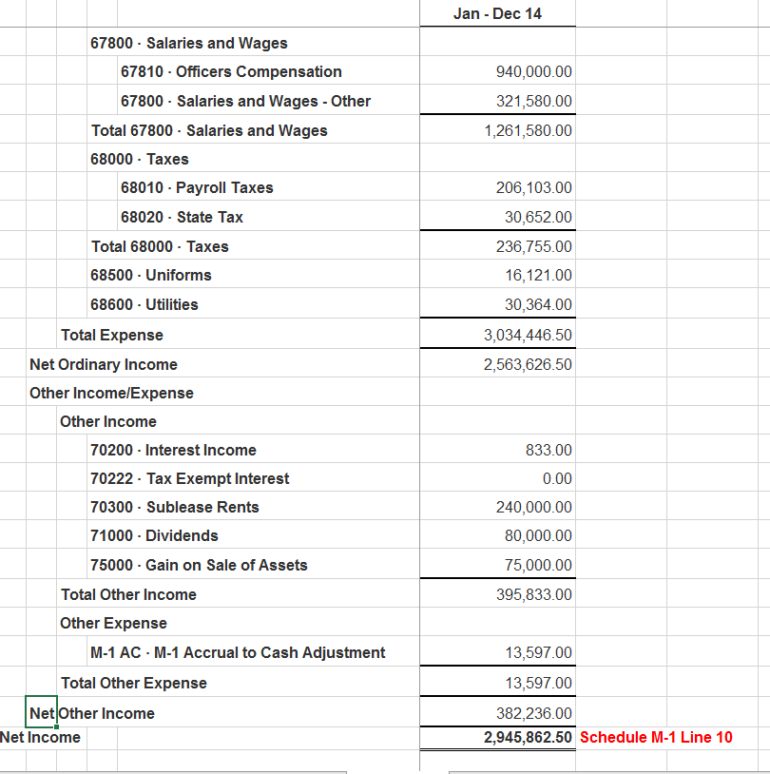Image resolution: width=770 pixels, height=774 pixels.
Task: Click the red Schedule M-1 Line 10 annotation
Action: (x=656, y=737)
